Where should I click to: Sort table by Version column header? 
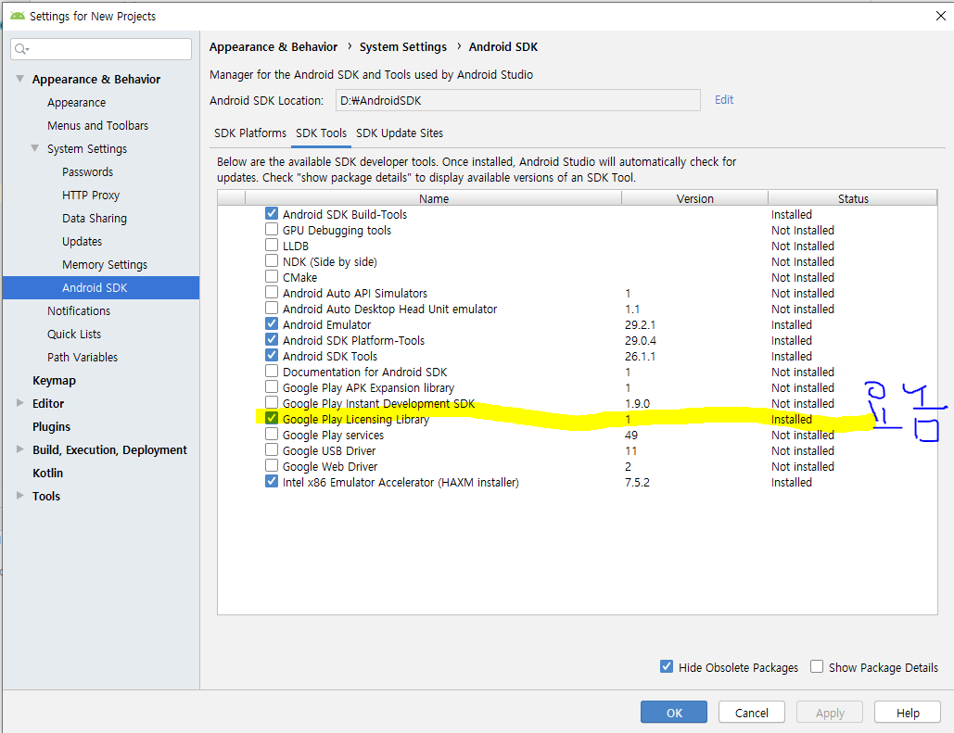pyautogui.click(x=694, y=198)
